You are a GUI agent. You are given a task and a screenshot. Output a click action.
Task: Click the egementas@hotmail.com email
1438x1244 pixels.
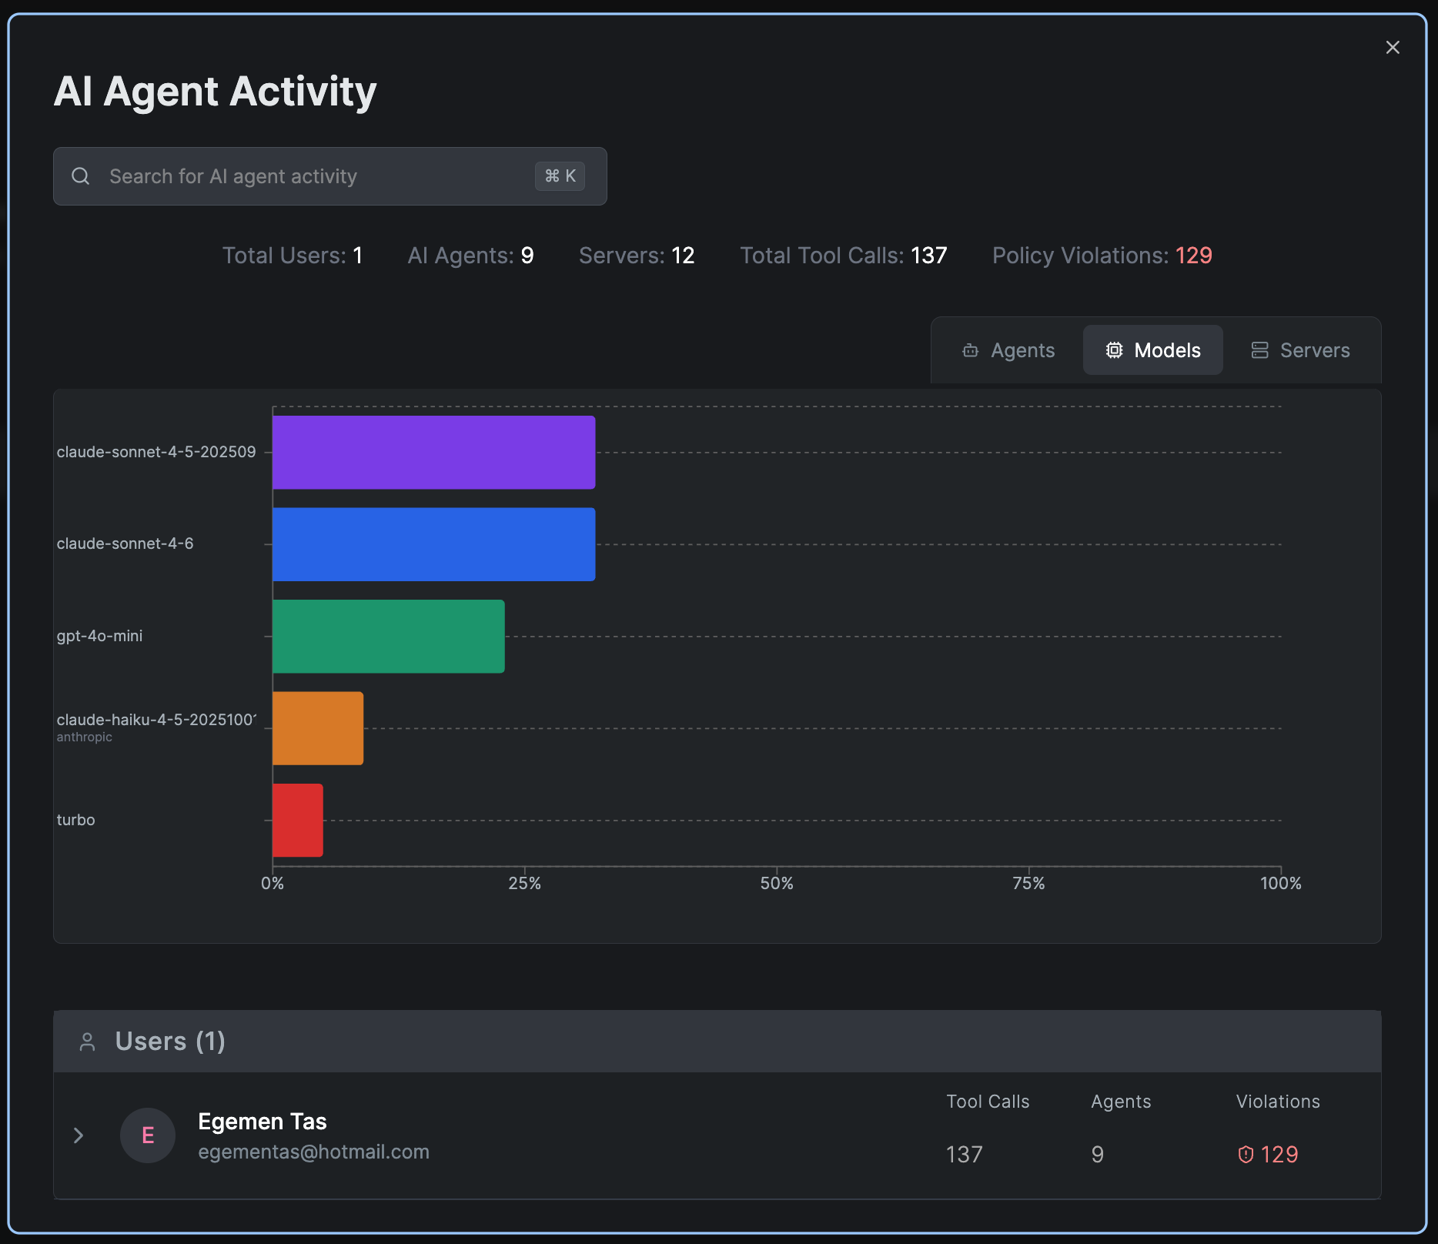click(x=313, y=1152)
